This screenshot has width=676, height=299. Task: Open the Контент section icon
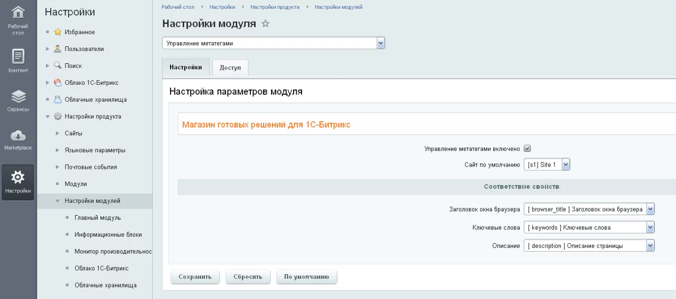coord(18,56)
